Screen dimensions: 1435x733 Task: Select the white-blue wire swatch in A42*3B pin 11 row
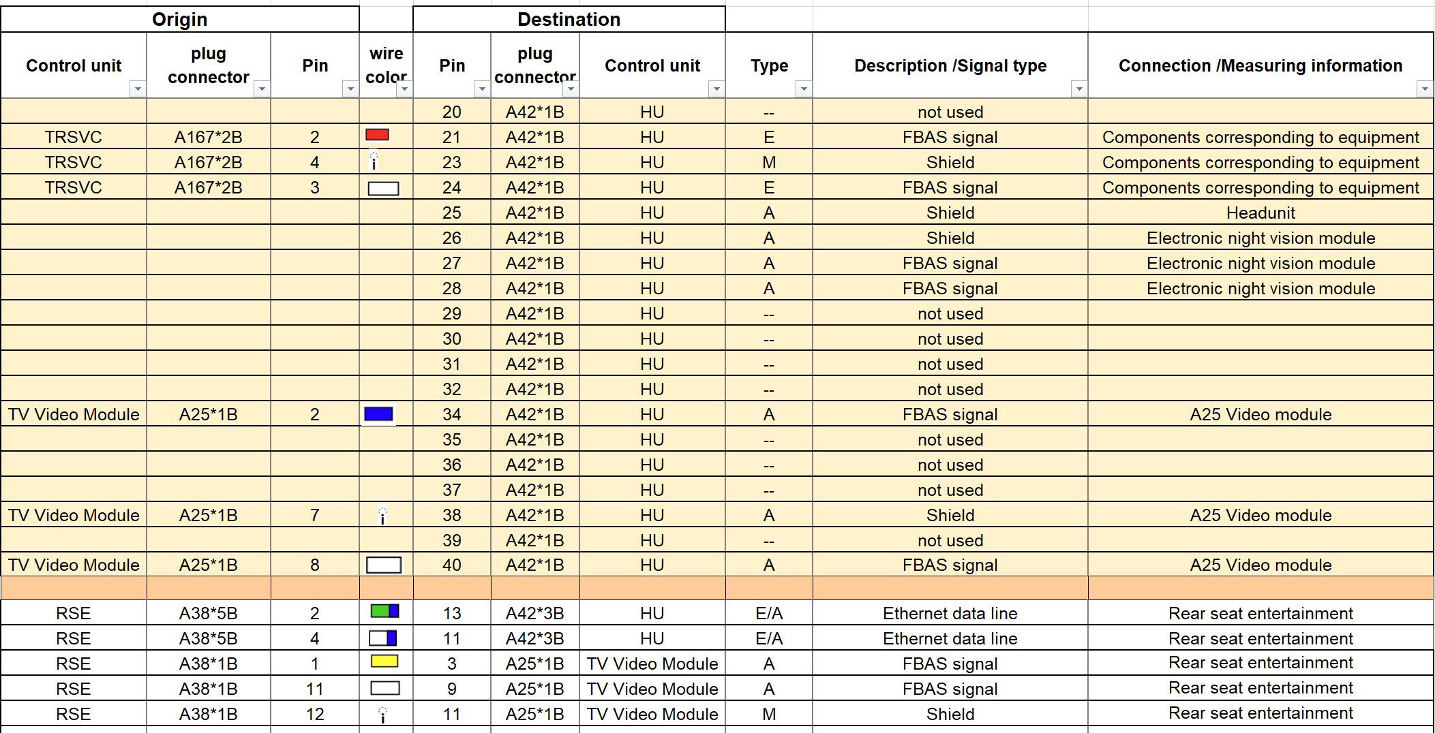point(382,638)
